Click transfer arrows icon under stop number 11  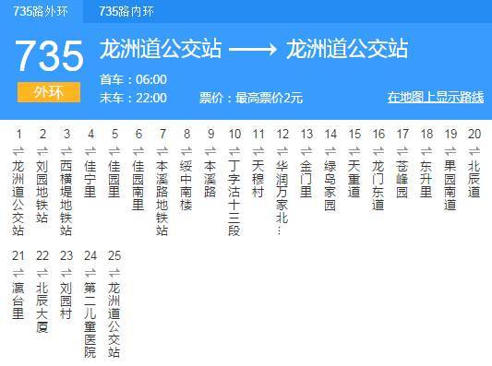point(258,151)
